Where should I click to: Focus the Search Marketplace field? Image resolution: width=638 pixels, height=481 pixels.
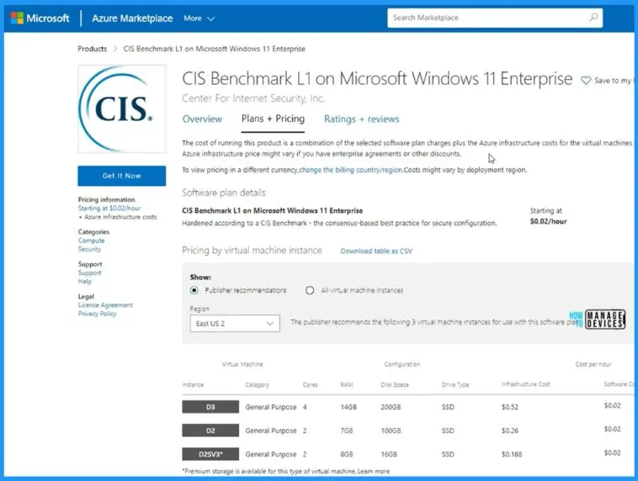(495, 18)
